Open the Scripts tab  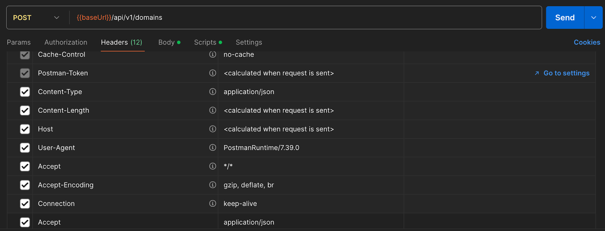click(205, 42)
